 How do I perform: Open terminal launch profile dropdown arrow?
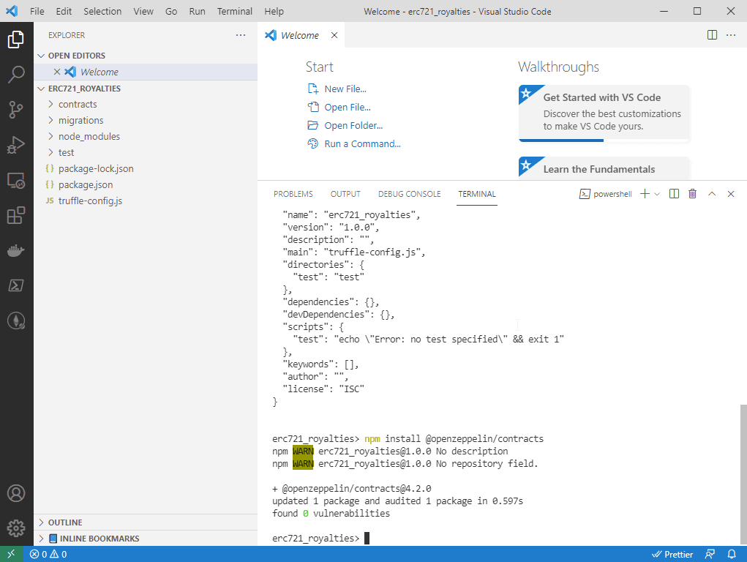coord(657,194)
